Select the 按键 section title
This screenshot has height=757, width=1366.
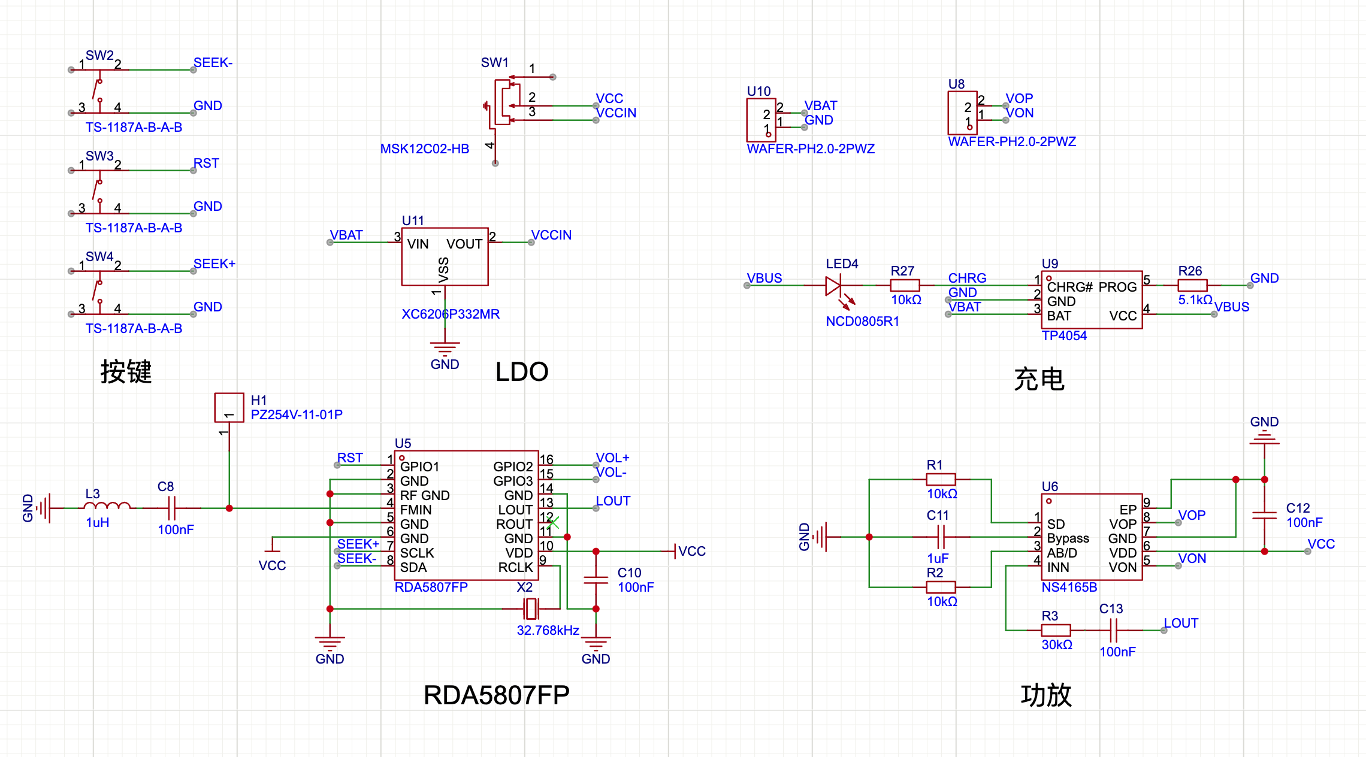click(x=126, y=371)
